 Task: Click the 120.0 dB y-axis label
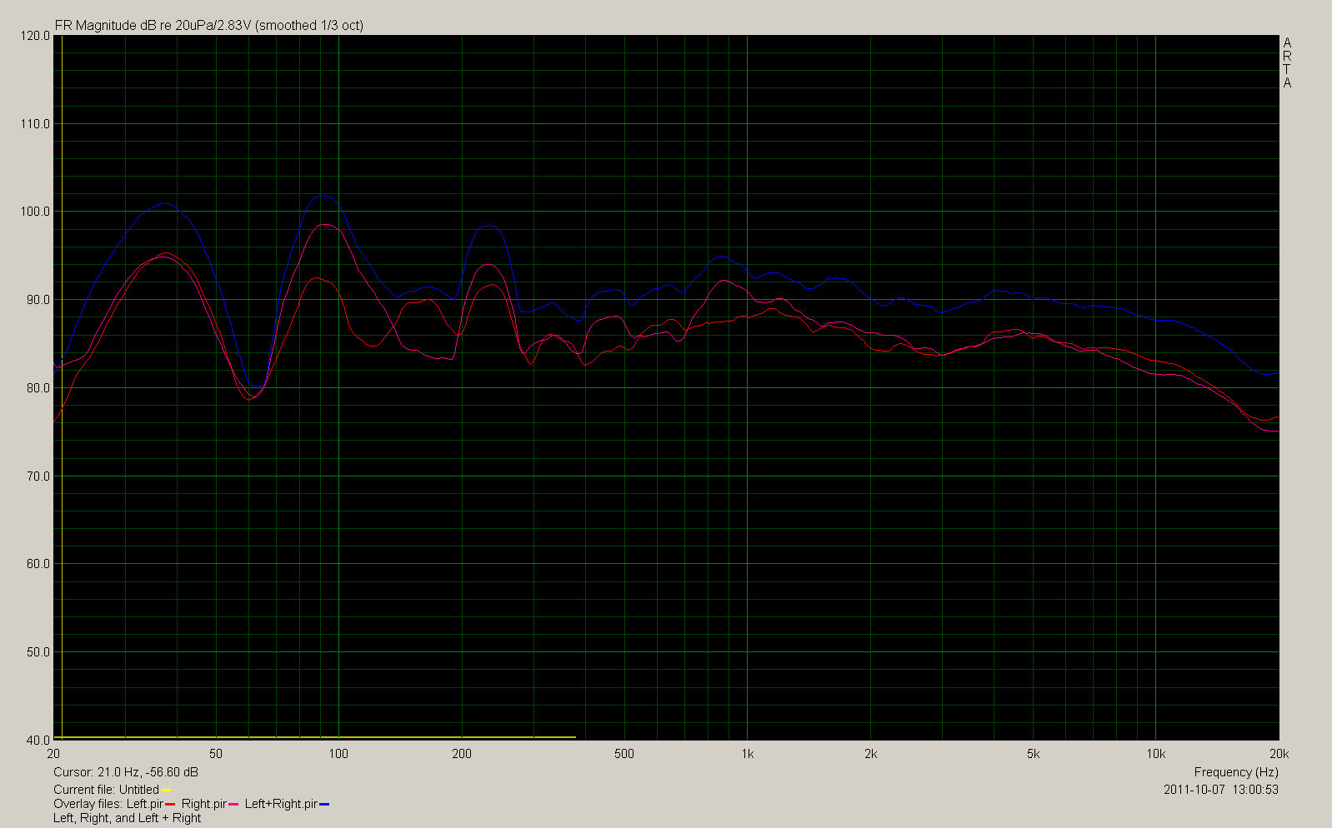point(34,37)
